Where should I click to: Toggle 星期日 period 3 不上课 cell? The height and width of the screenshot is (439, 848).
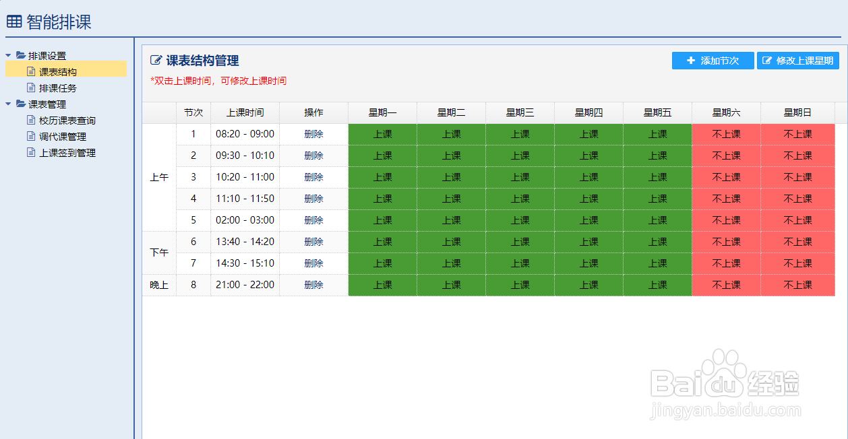coord(797,177)
